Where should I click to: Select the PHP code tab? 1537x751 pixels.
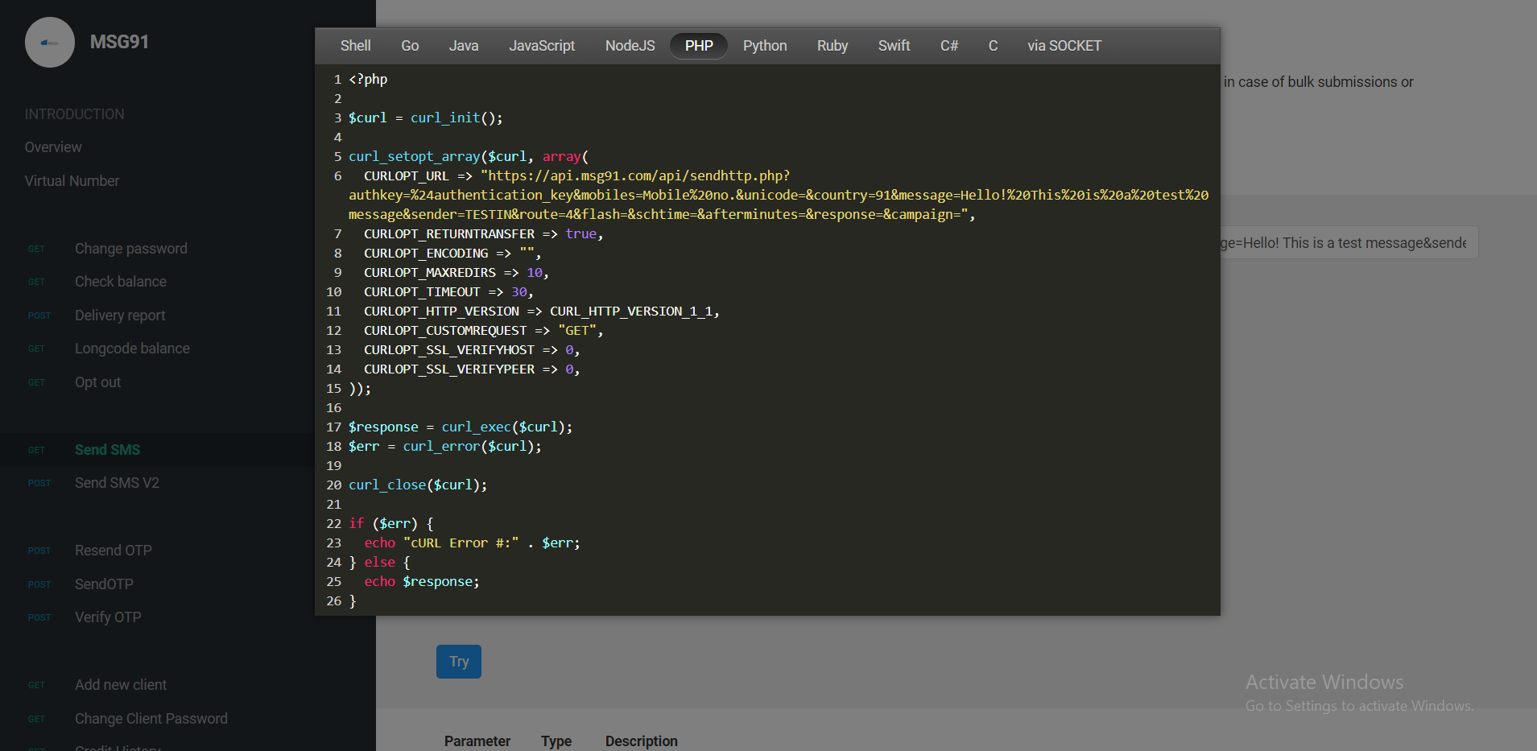coord(699,46)
